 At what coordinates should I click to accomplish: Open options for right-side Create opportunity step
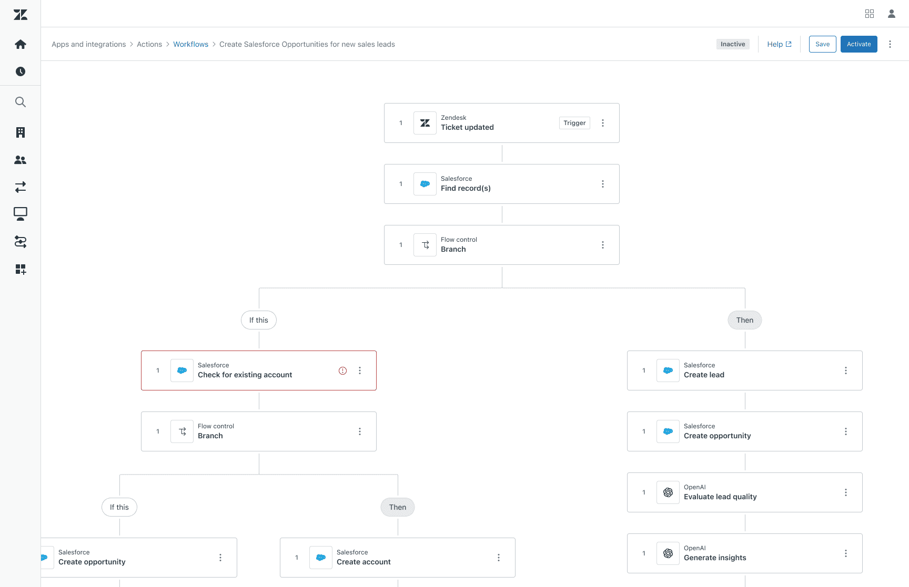846,431
